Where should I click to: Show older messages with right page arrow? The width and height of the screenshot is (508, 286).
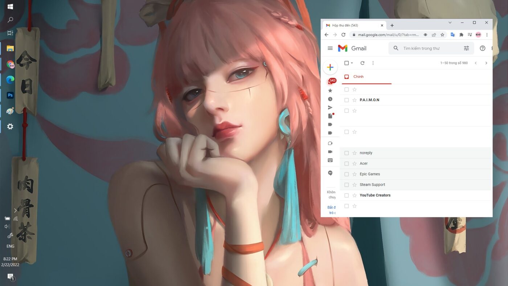(486, 63)
